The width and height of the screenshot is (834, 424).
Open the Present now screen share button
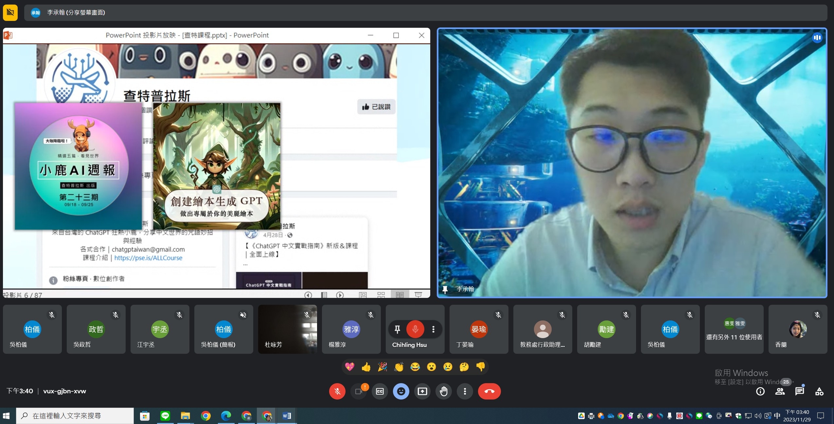[422, 391]
